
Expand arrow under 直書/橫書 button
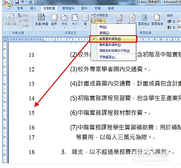pyautogui.click(x=42, y=28)
